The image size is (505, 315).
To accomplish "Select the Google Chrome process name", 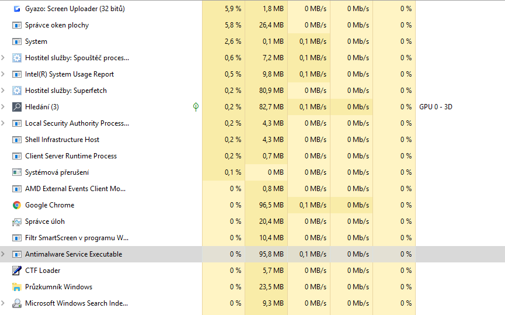I will click(x=50, y=205).
